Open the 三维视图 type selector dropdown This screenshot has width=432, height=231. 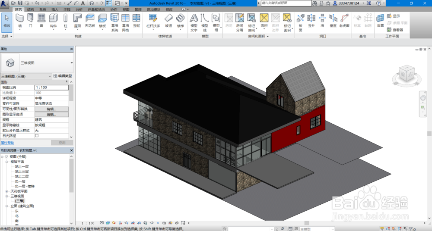[72, 62]
